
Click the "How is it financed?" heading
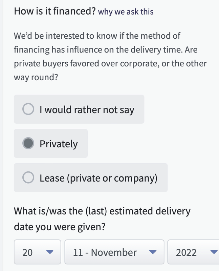(x=54, y=11)
